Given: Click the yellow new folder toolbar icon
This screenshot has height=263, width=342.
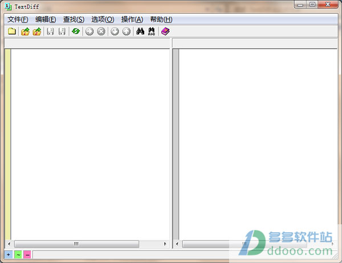Looking at the screenshot, I should pyautogui.click(x=12, y=31).
